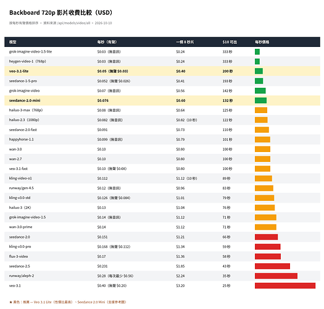Click the '25 秒' value in the veo-3.1 row
This screenshot has width=324, height=309.
point(226,286)
